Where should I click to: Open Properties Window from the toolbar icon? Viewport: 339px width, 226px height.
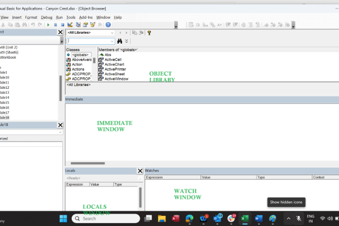85,25
